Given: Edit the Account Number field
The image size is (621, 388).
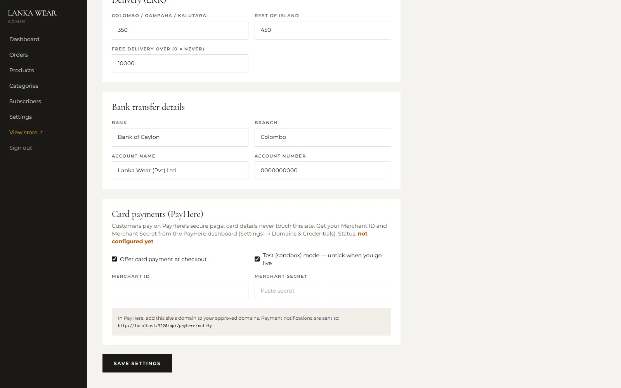Looking at the screenshot, I should point(323,171).
